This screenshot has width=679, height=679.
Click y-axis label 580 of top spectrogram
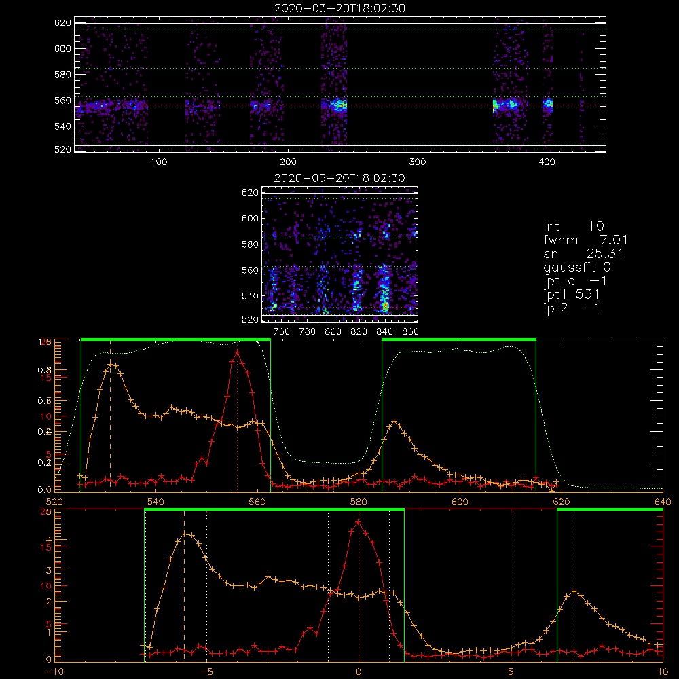(x=62, y=75)
